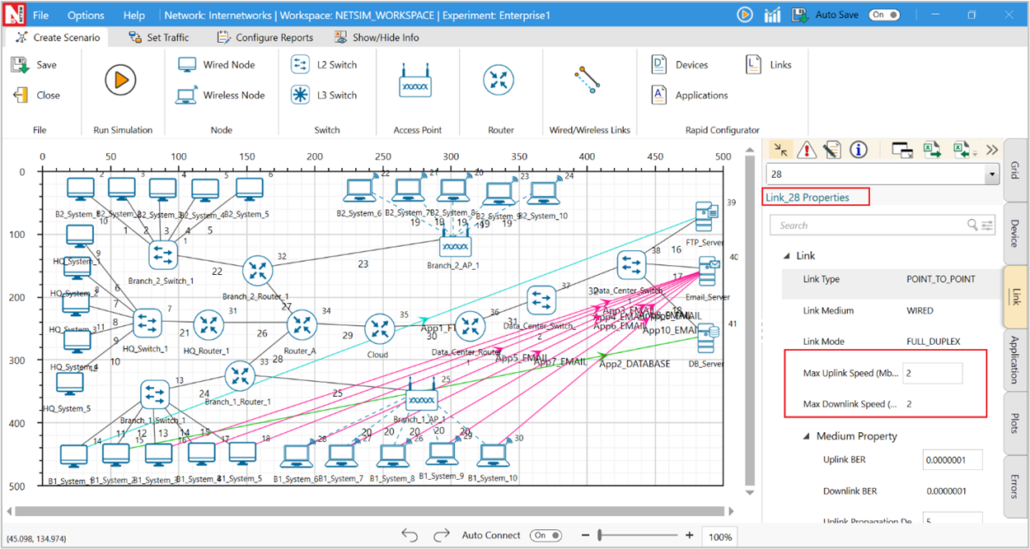Choose the Wired/Wireless Links tool
1030x549 pixels.
pyautogui.click(x=588, y=80)
